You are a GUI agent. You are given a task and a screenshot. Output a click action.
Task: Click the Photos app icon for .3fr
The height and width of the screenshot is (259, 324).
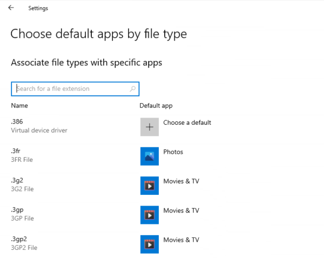click(149, 156)
